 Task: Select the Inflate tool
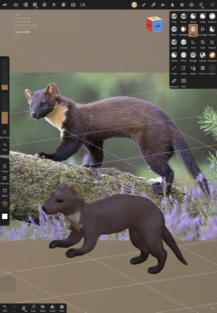tap(174, 57)
